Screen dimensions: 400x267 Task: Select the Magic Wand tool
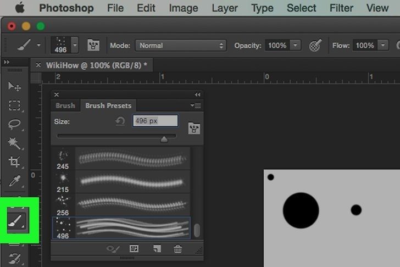15,143
